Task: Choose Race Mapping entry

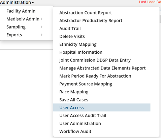Action: point(74,92)
